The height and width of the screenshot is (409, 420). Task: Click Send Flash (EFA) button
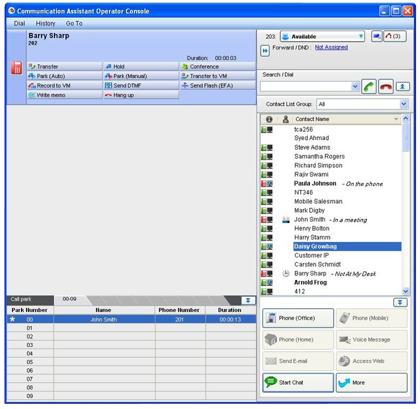pos(218,85)
